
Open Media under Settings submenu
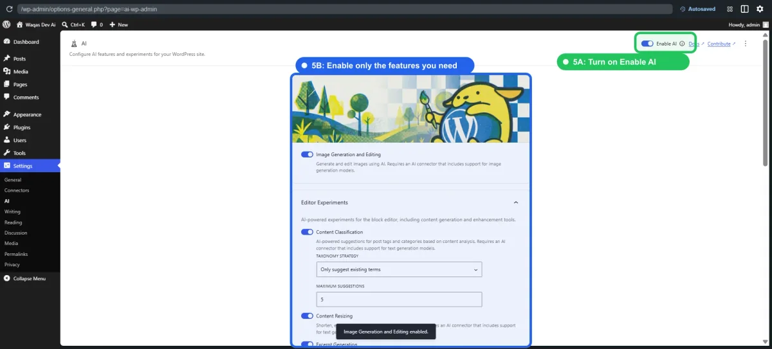tap(11, 244)
